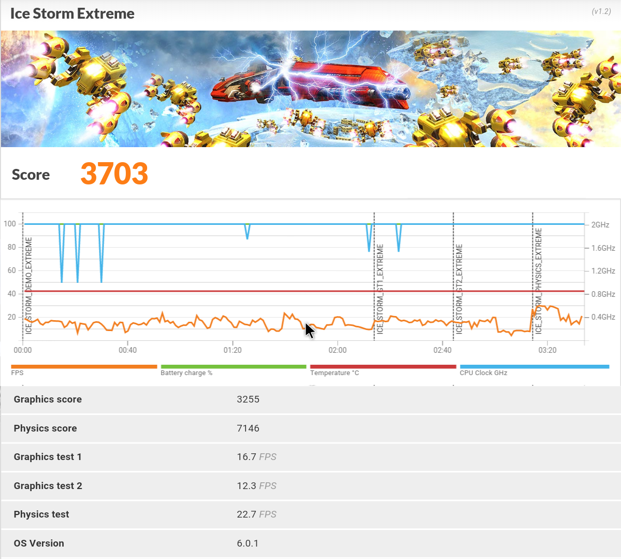Click the "02:40" time axis label
The image size is (621, 559).
point(442,350)
